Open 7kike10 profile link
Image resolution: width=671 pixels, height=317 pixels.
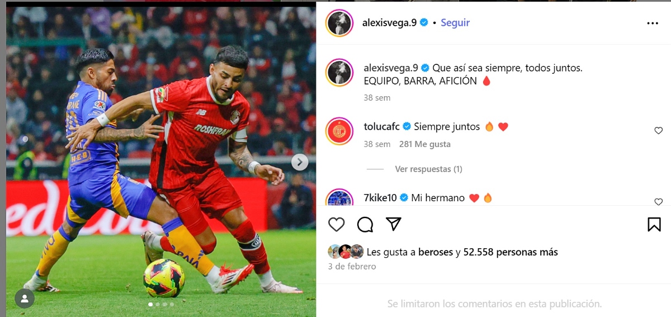pos(380,198)
